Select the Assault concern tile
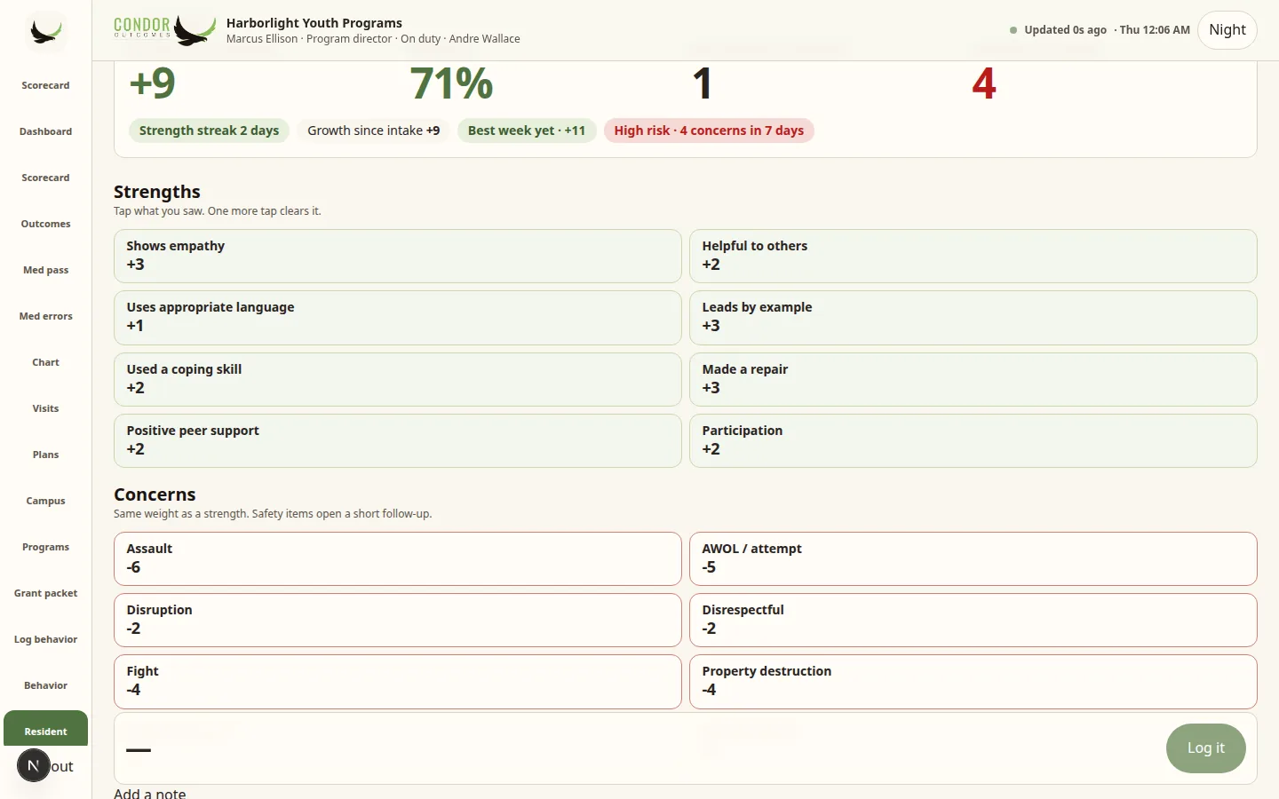1279x799 pixels. coord(397,558)
